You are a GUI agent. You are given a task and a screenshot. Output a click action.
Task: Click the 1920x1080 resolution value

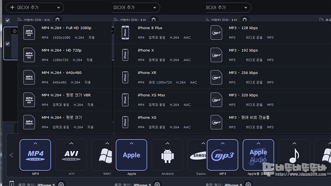61,37
